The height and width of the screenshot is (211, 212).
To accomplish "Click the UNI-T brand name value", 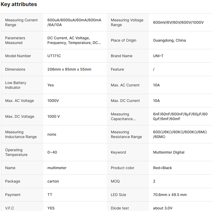I will (158, 56).
